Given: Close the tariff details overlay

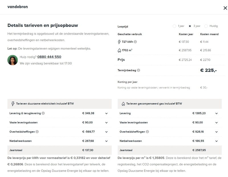Looking at the screenshot, I should (x=225, y=8).
